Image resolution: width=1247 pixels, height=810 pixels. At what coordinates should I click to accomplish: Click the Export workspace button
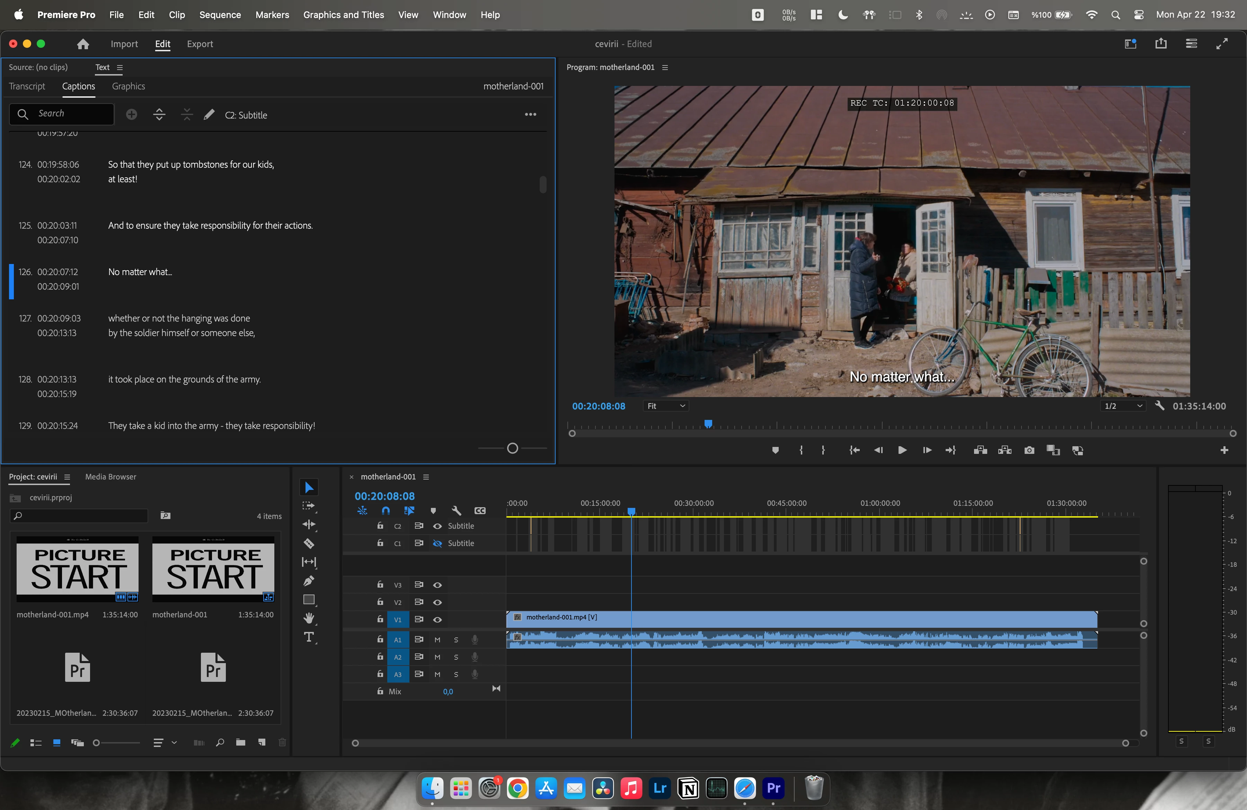pyautogui.click(x=200, y=44)
